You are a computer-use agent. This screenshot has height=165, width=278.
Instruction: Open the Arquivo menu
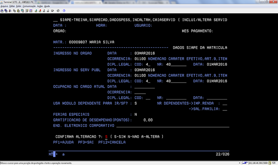tap(5, 6)
